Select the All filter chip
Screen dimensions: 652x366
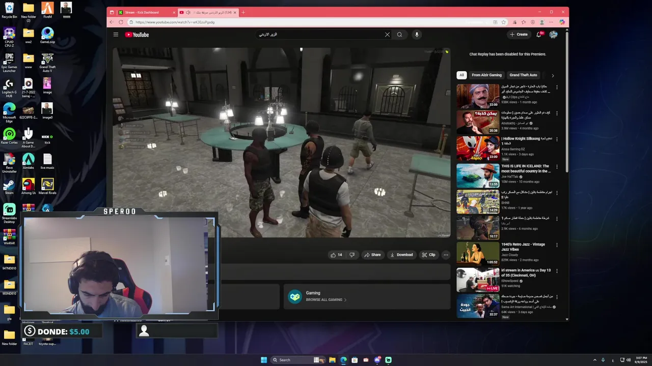pyautogui.click(x=461, y=75)
